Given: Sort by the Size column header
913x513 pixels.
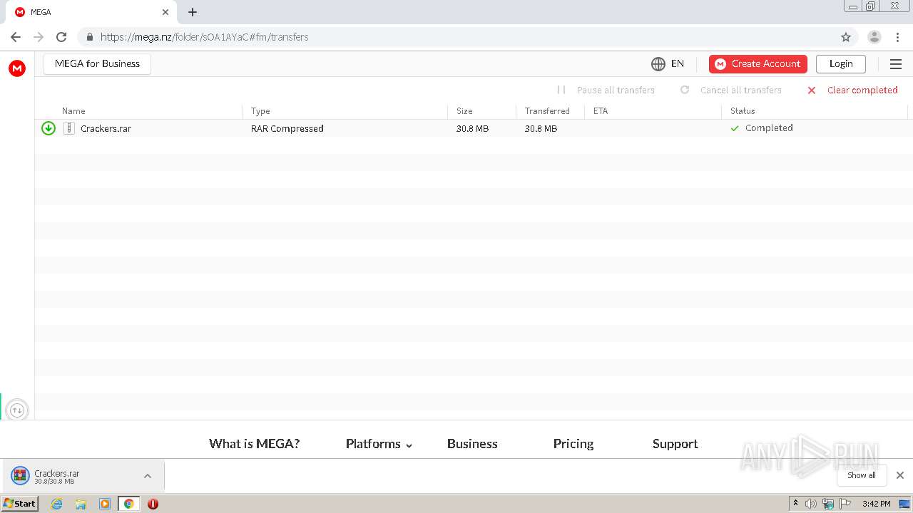Looking at the screenshot, I should [464, 111].
